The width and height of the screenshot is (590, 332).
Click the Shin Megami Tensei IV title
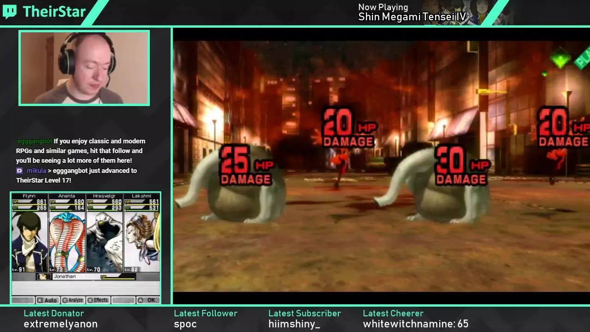click(413, 17)
